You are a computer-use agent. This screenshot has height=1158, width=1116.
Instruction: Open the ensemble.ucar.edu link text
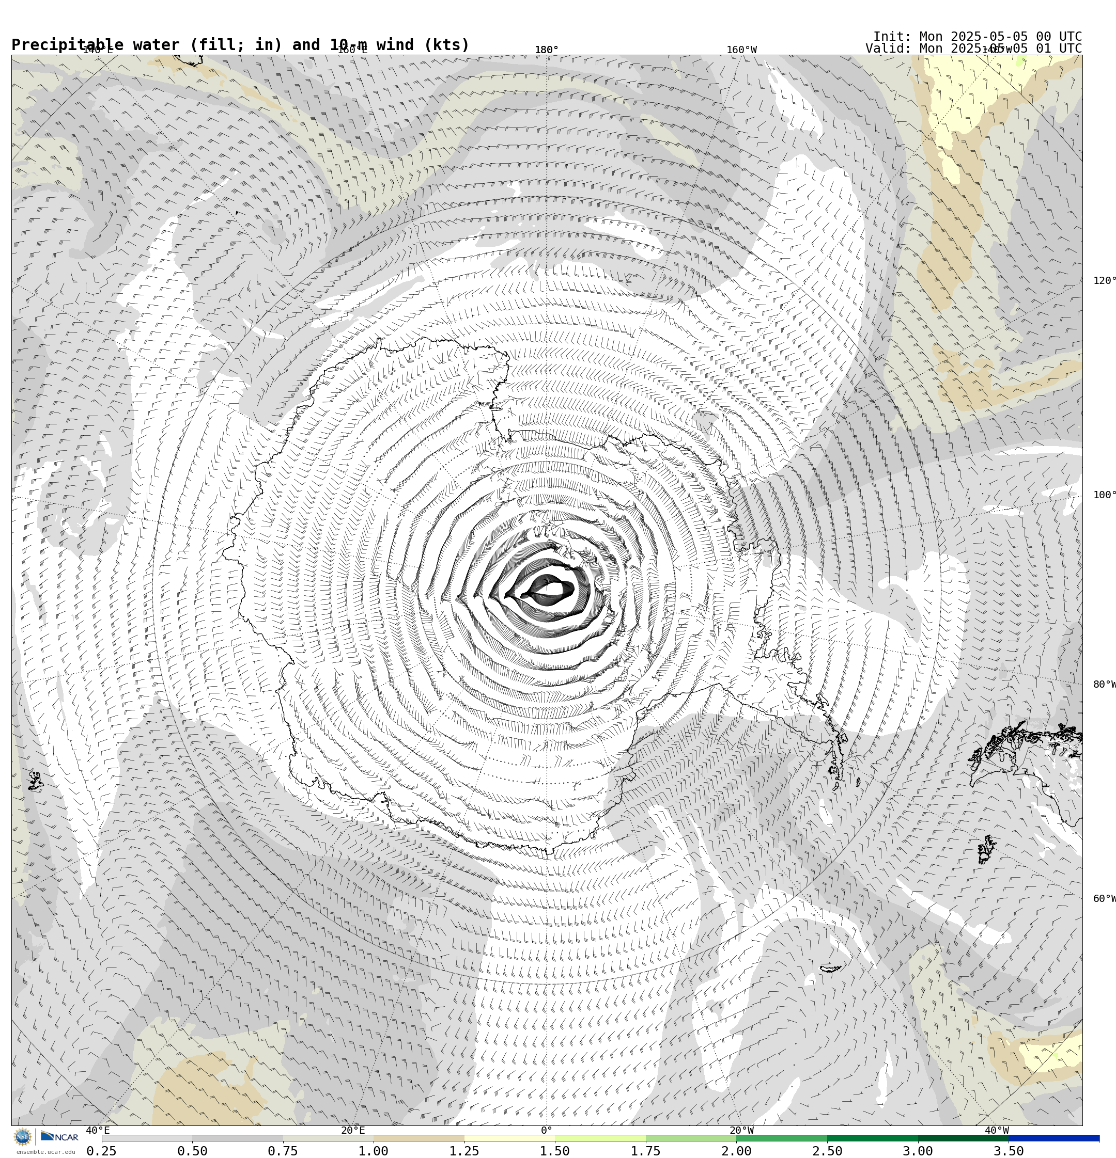pos(45,1151)
